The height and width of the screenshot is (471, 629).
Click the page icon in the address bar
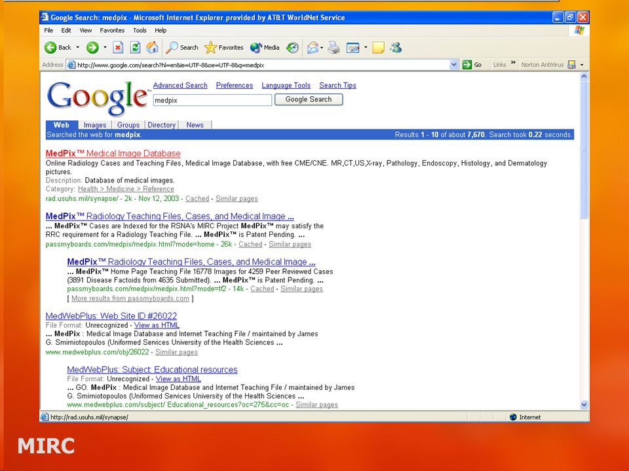pyautogui.click(x=71, y=65)
